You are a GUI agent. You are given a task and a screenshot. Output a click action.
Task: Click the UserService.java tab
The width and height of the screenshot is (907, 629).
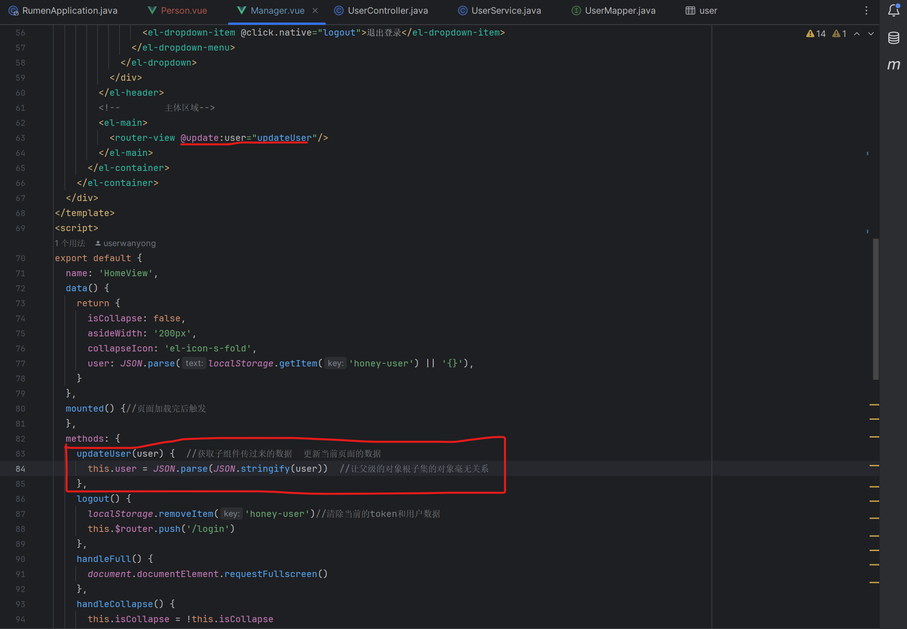pos(506,10)
